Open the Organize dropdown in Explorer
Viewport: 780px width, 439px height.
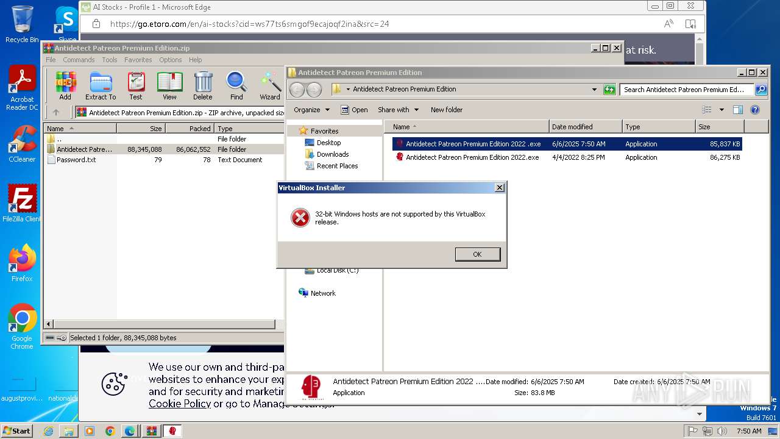coord(311,110)
